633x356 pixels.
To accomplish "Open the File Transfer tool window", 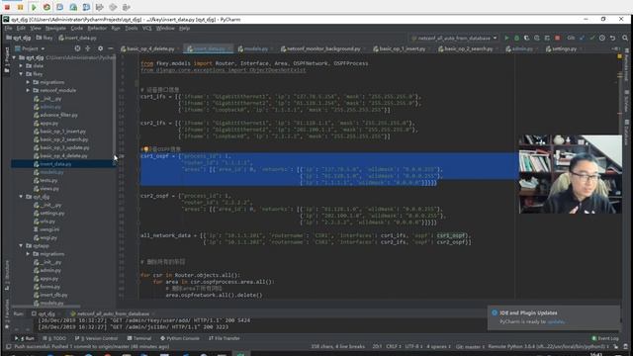I will point(225,338).
